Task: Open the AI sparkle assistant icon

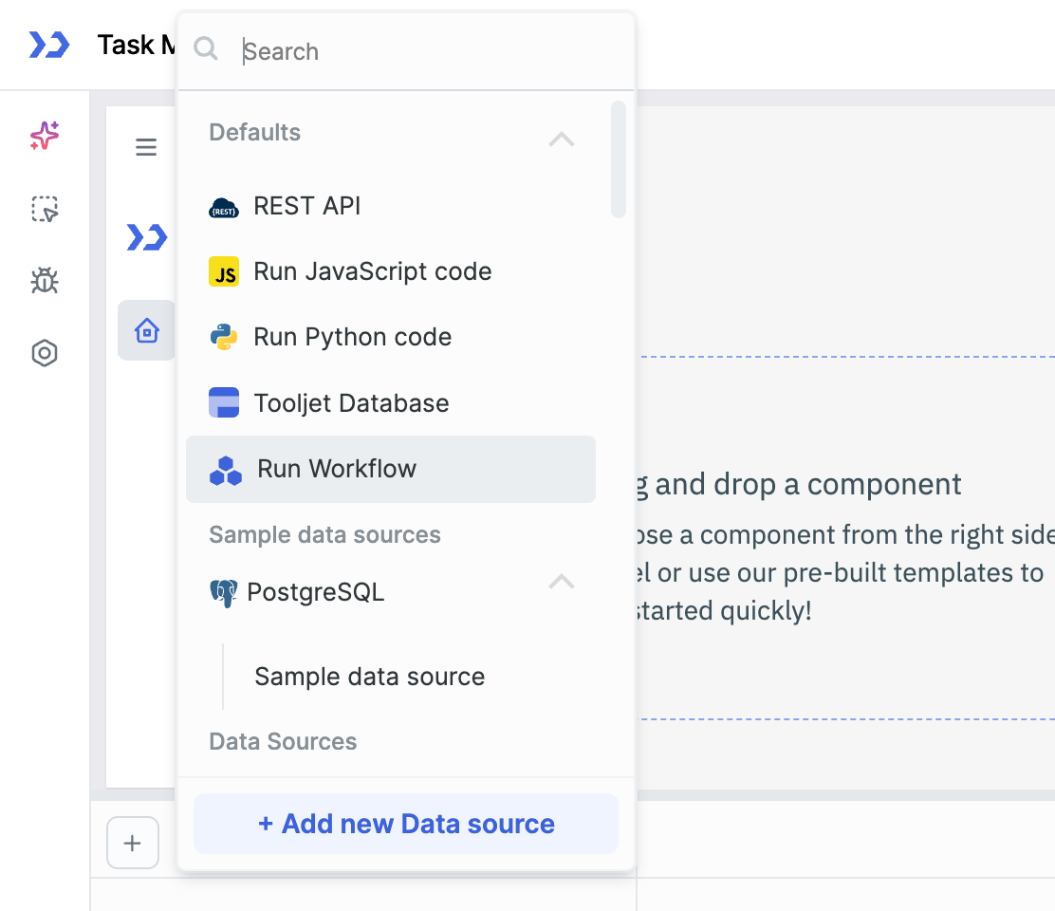Action: (45, 137)
